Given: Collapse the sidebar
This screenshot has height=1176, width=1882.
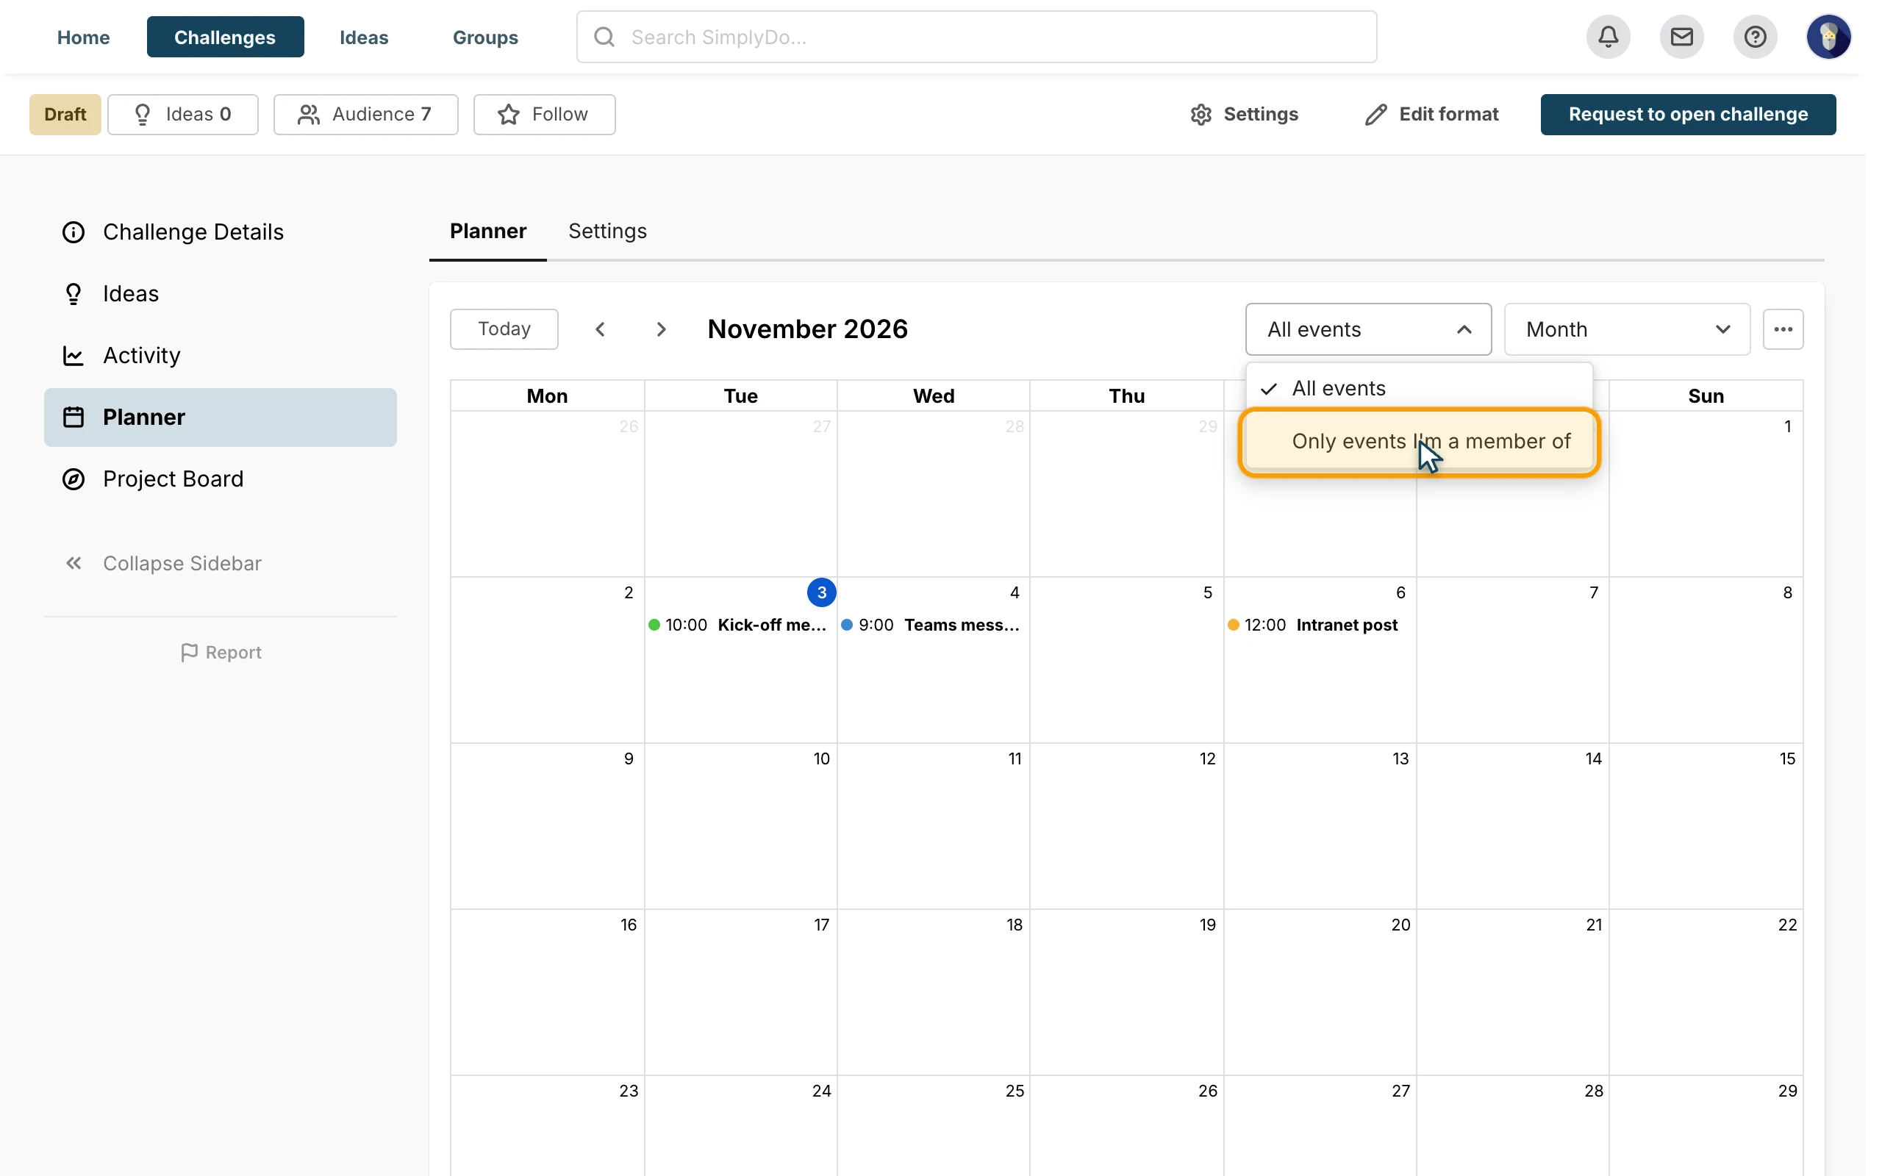Looking at the screenshot, I should click(x=163, y=563).
